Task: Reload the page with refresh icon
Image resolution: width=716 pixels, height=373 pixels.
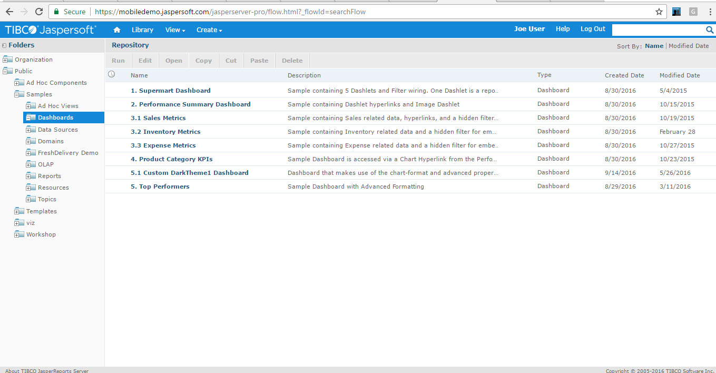Action: coord(39,12)
